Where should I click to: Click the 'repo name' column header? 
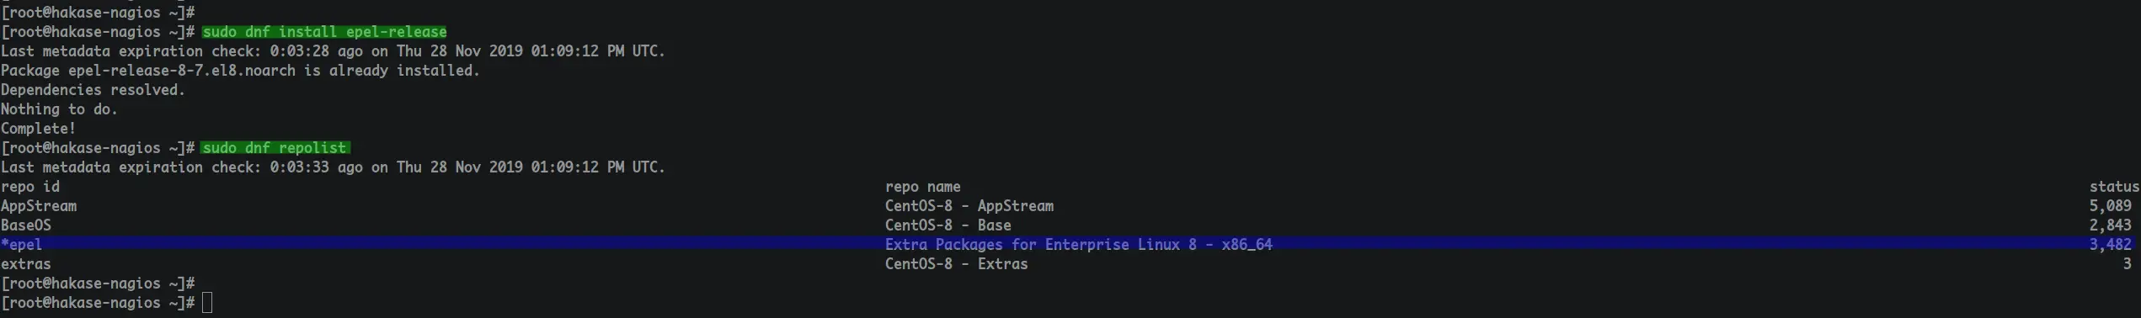(922, 187)
